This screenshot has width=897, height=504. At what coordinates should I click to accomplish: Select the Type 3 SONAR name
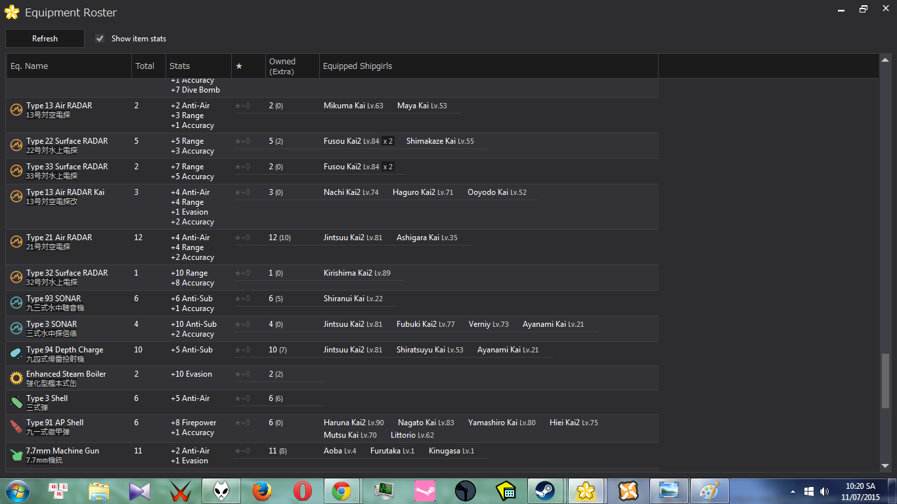(52, 324)
